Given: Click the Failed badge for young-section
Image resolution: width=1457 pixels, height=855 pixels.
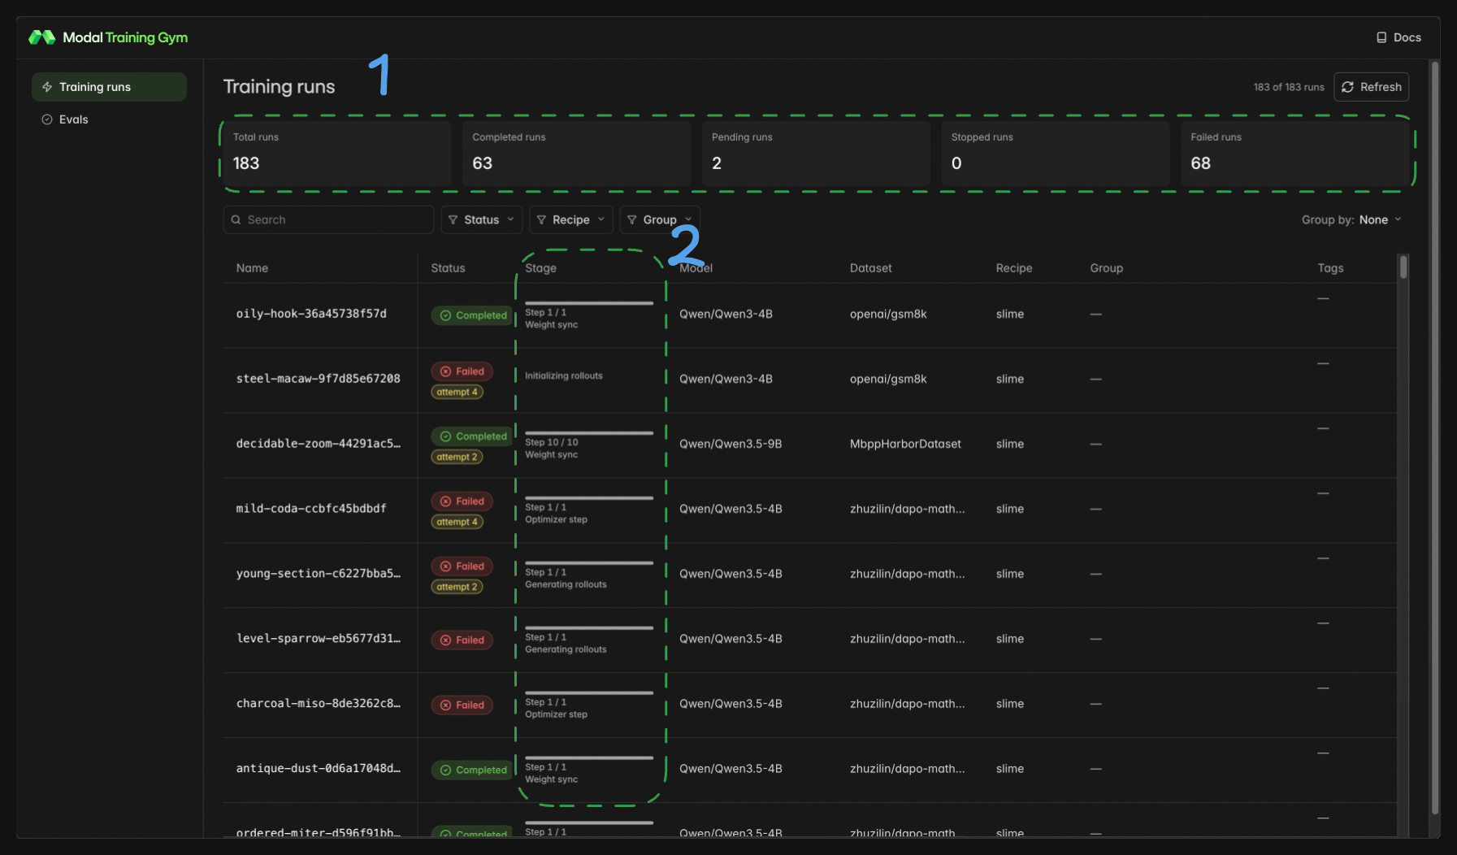Looking at the screenshot, I should tap(462, 566).
